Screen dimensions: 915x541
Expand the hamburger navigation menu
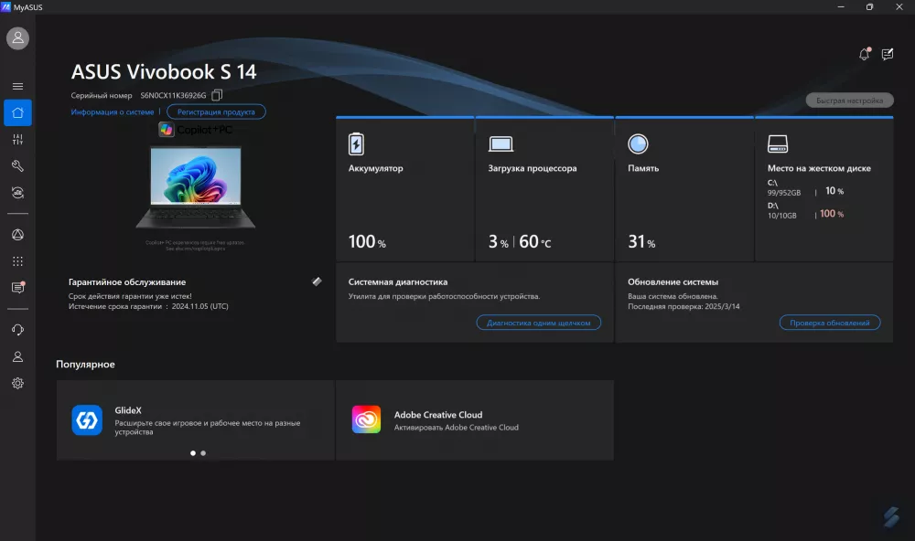[x=17, y=86]
